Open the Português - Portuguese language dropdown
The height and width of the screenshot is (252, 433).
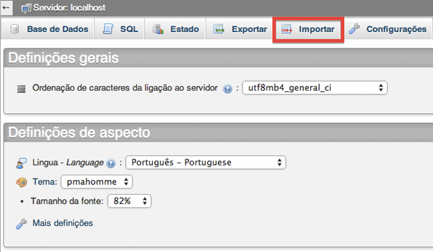[x=206, y=162]
